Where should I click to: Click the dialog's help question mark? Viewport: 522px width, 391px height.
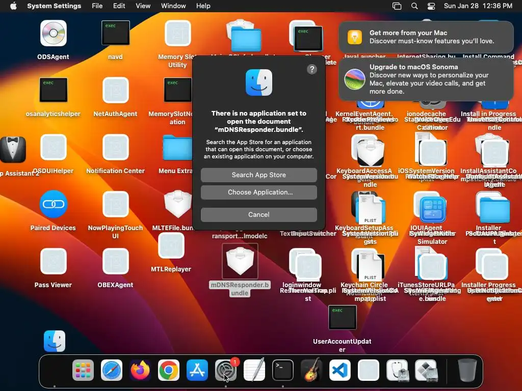(x=312, y=69)
